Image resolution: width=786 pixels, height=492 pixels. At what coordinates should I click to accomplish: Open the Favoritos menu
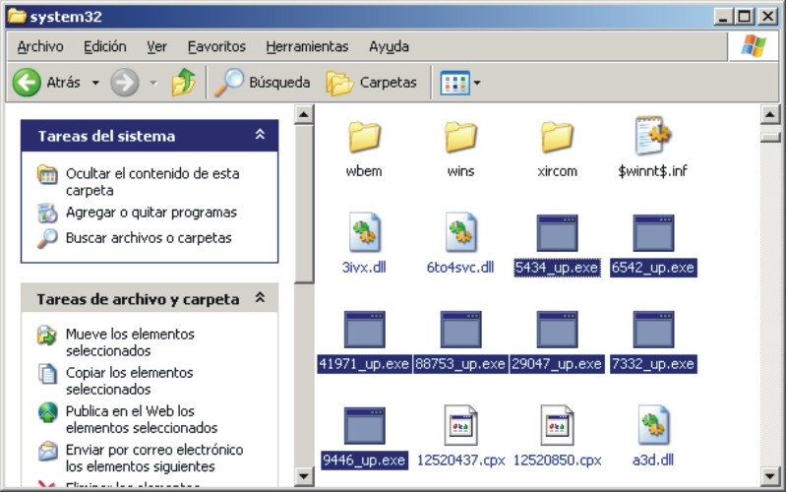[x=216, y=46]
